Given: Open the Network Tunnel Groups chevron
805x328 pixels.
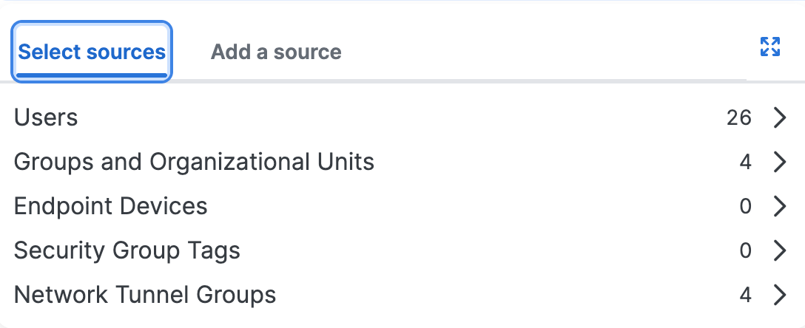Looking at the screenshot, I should coord(779,295).
